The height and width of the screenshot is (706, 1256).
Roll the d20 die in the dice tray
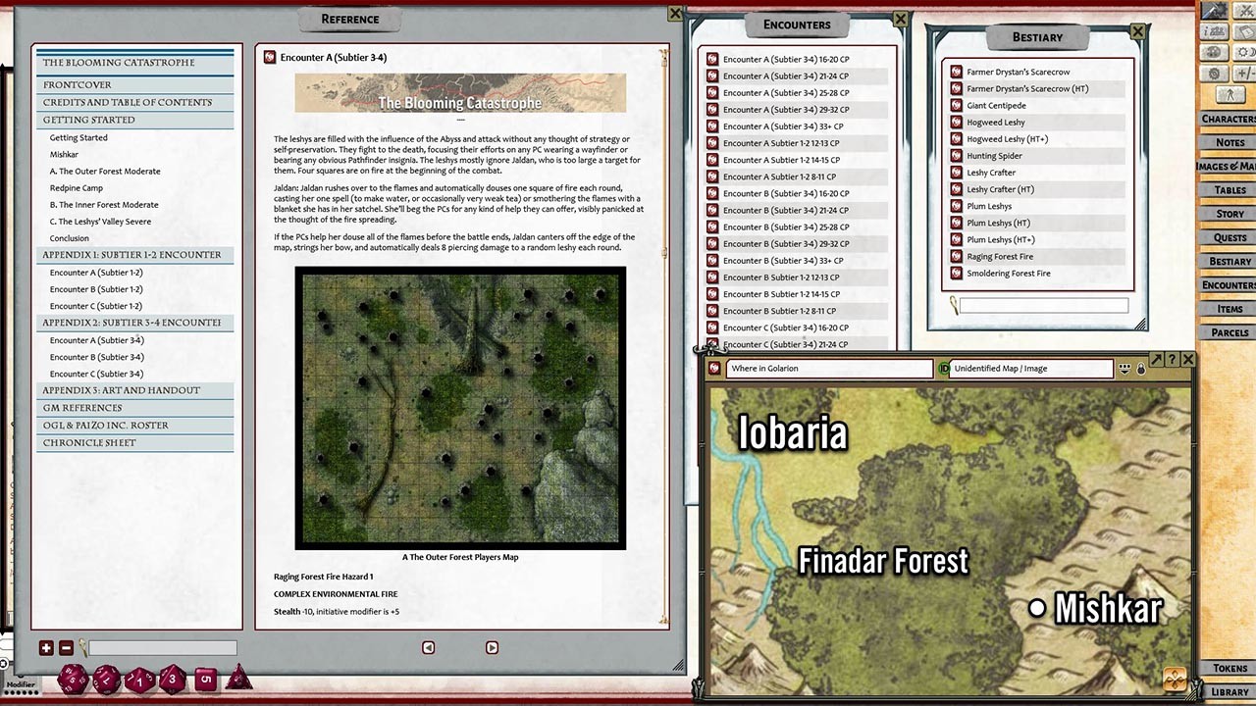72,679
